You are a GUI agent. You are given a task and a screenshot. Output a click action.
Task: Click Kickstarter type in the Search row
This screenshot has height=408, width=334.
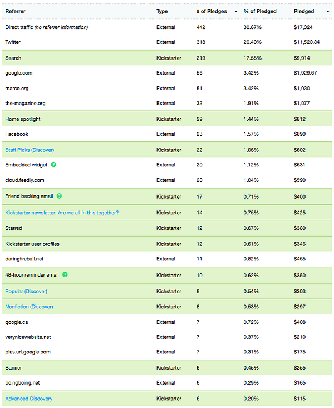169,58
